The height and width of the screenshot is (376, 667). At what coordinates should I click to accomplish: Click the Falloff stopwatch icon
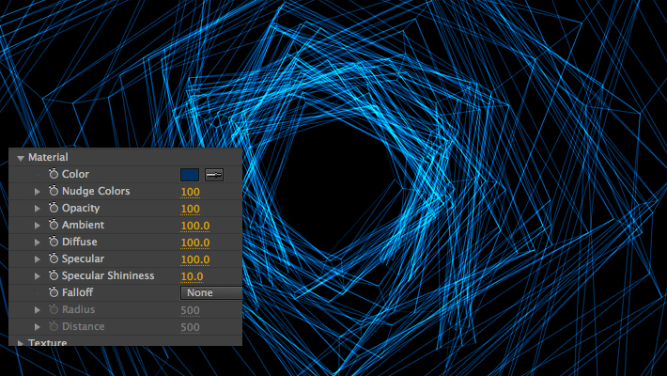point(54,293)
